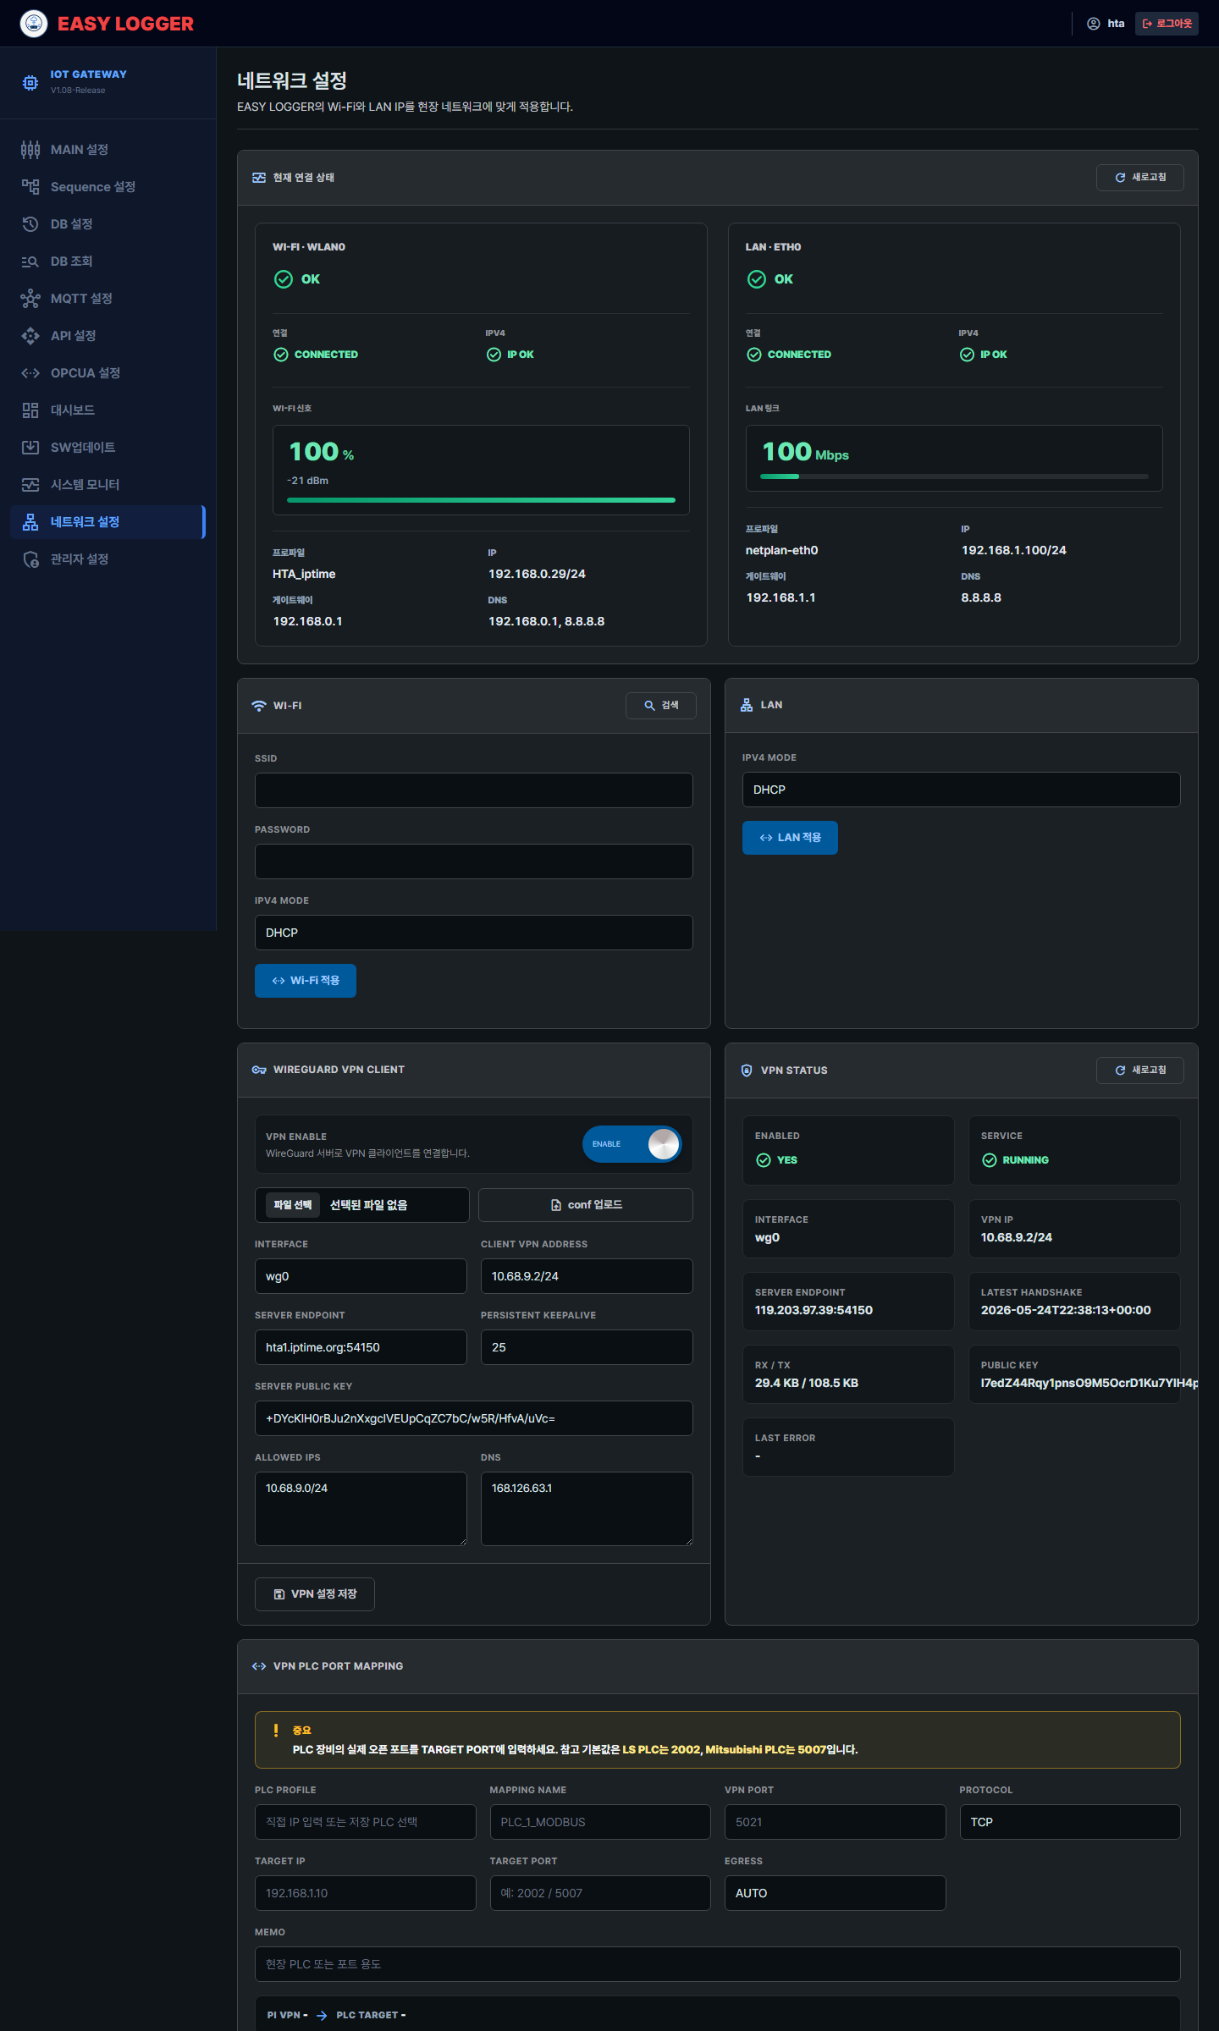
Task: Click the 관리자 설정 shield icon
Action: pyautogui.click(x=30, y=559)
